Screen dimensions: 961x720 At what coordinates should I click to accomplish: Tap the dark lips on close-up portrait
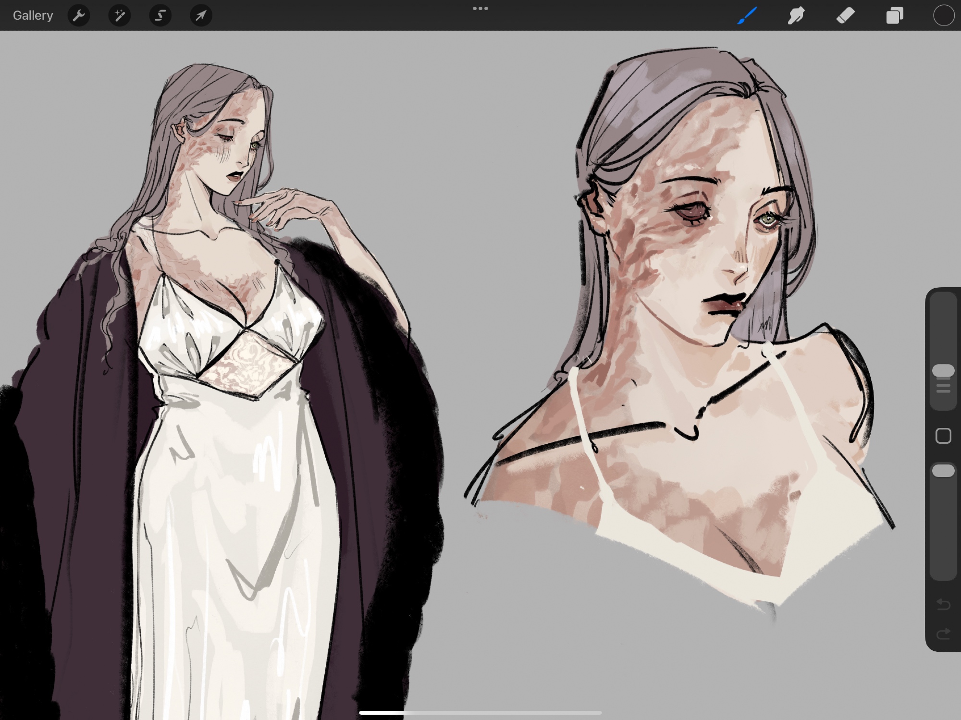pos(724,304)
